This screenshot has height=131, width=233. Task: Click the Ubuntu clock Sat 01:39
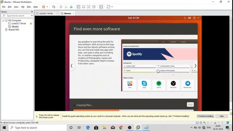[134, 18]
